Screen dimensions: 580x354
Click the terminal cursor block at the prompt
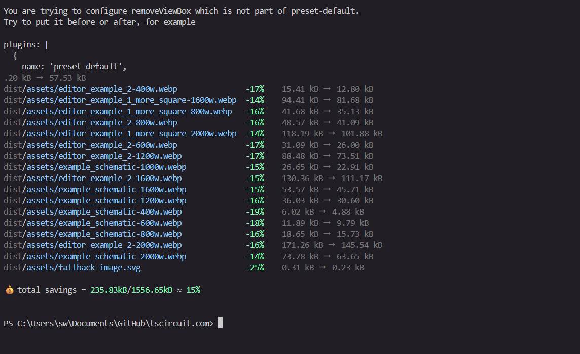pyautogui.click(x=220, y=323)
